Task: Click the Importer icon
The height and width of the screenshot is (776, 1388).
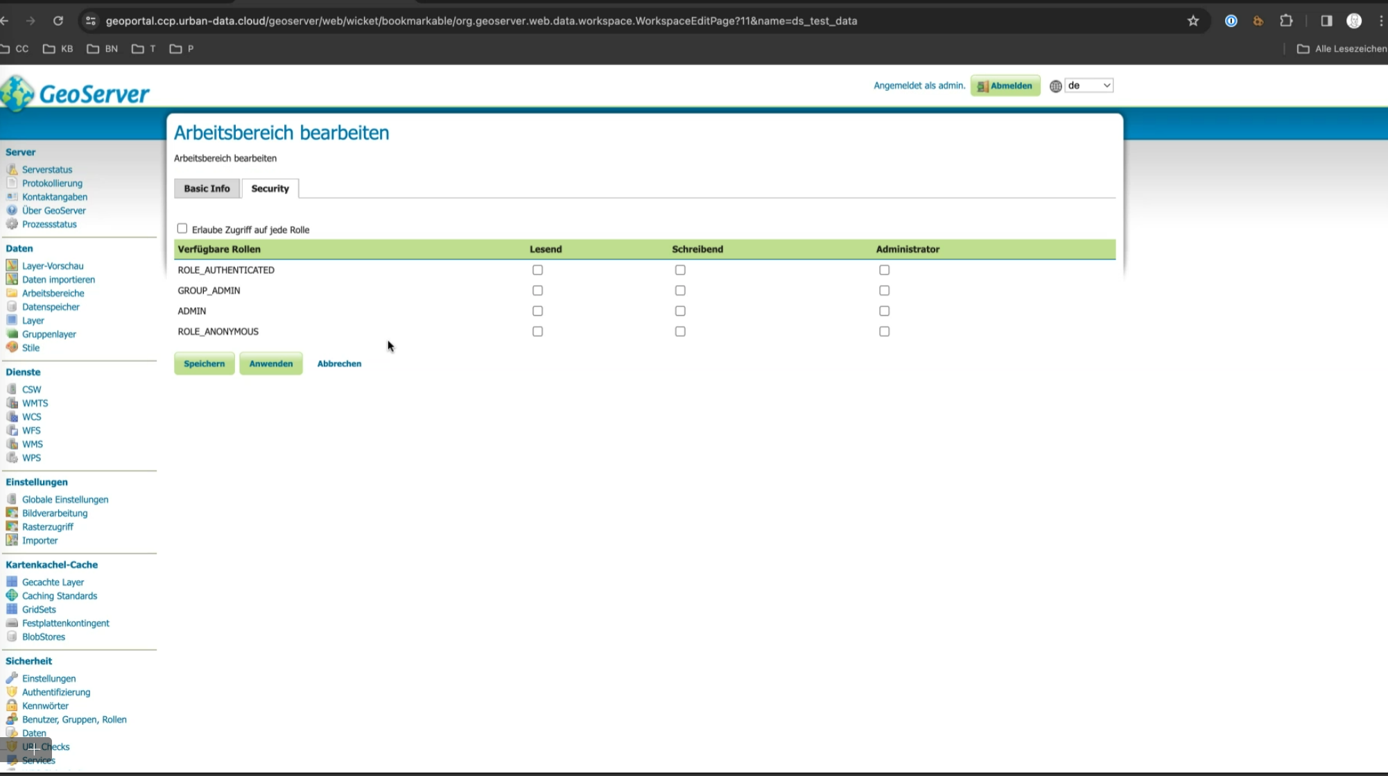Action: tap(12, 540)
